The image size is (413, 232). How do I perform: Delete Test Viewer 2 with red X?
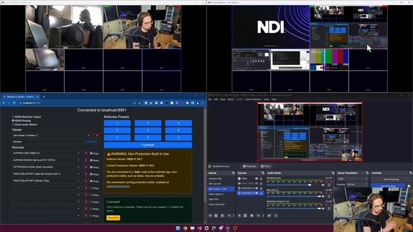[x=97, y=135]
